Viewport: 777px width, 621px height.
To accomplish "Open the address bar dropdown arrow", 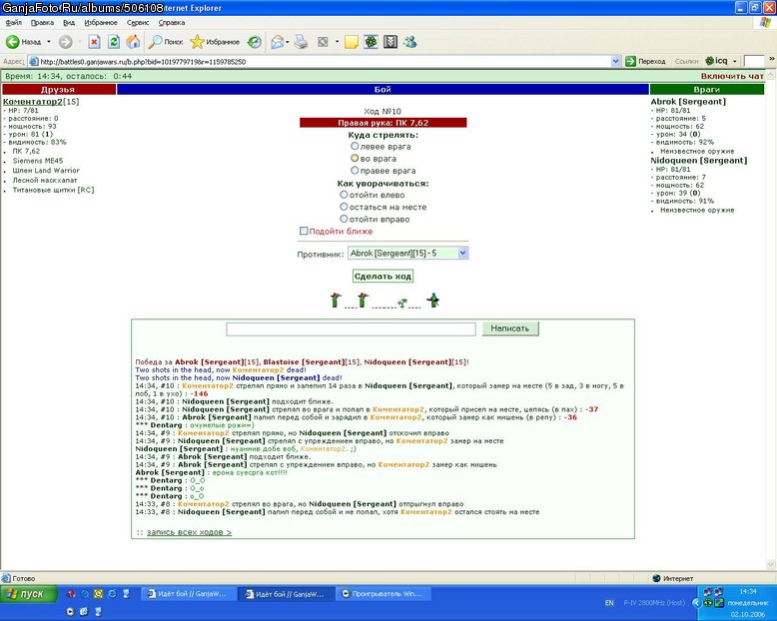I will point(615,62).
